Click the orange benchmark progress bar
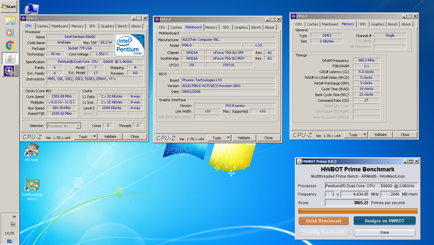 (358, 211)
